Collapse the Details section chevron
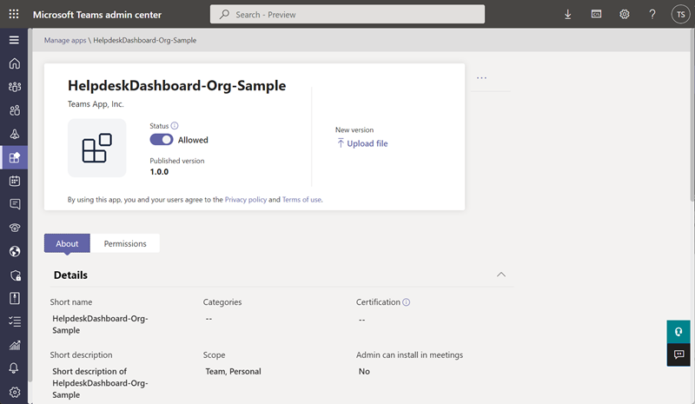695x404 pixels. [501, 275]
